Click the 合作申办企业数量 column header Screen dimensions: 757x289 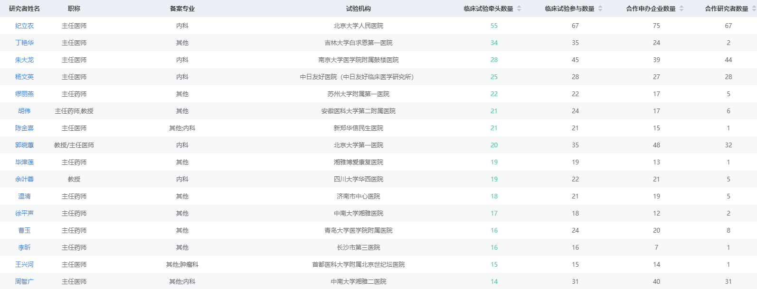click(x=651, y=9)
